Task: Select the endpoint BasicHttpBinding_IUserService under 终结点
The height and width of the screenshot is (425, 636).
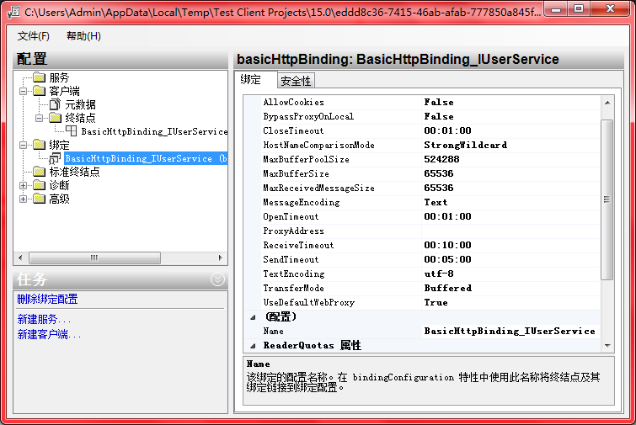Action: (154, 131)
